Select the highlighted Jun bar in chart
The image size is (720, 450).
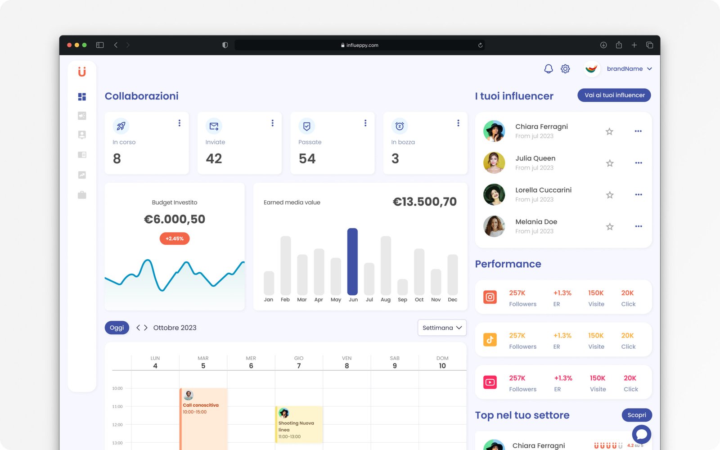352,262
